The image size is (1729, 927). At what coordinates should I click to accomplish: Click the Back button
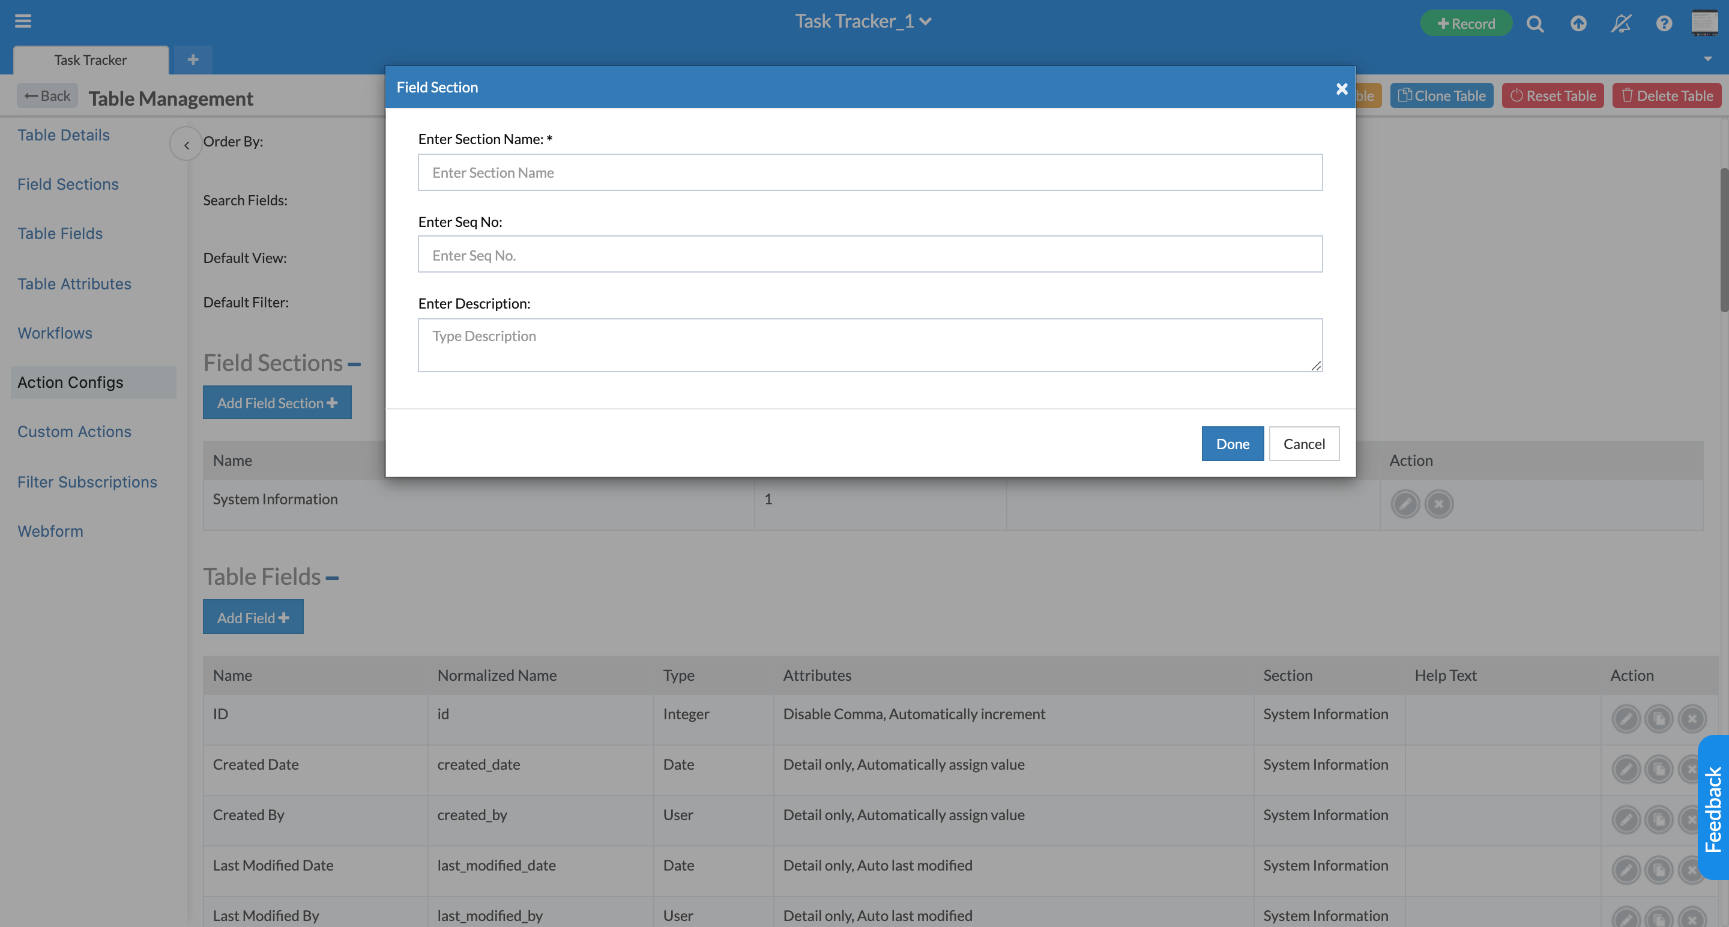pos(47,96)
